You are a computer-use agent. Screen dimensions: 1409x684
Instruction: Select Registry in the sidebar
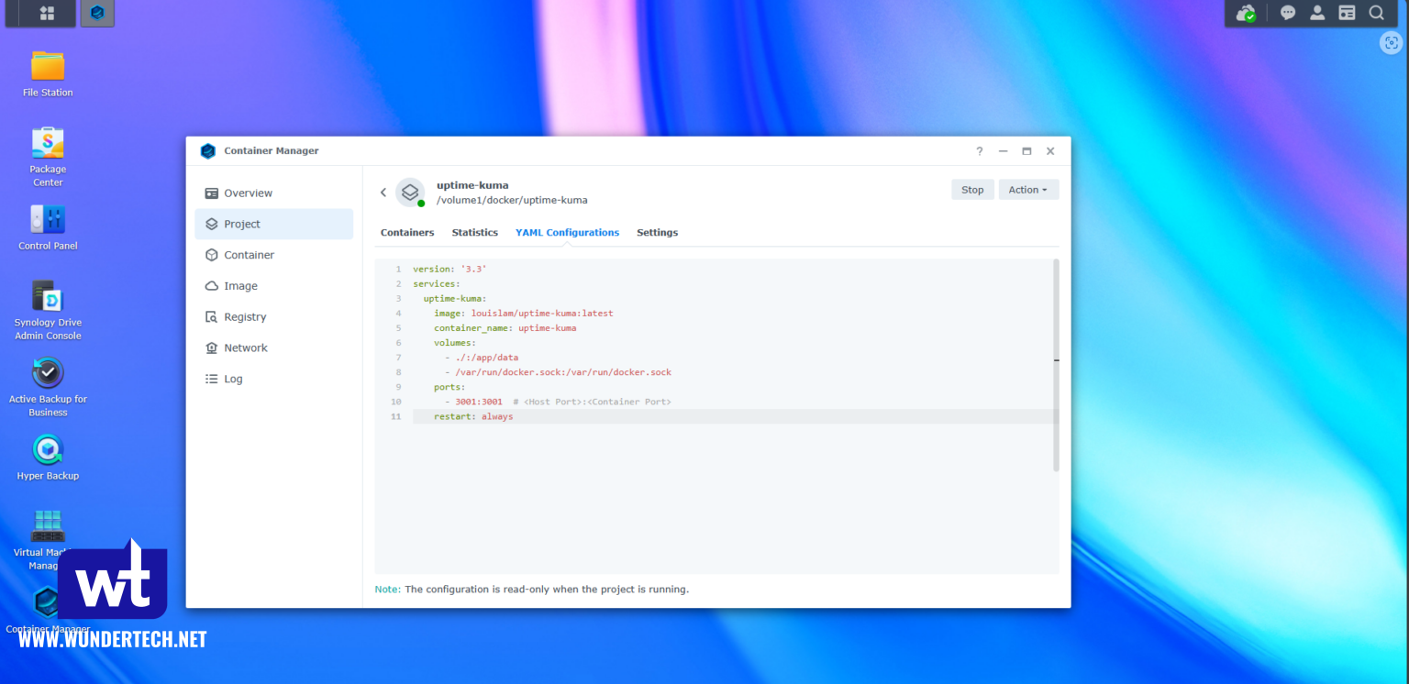pos(245,317)
